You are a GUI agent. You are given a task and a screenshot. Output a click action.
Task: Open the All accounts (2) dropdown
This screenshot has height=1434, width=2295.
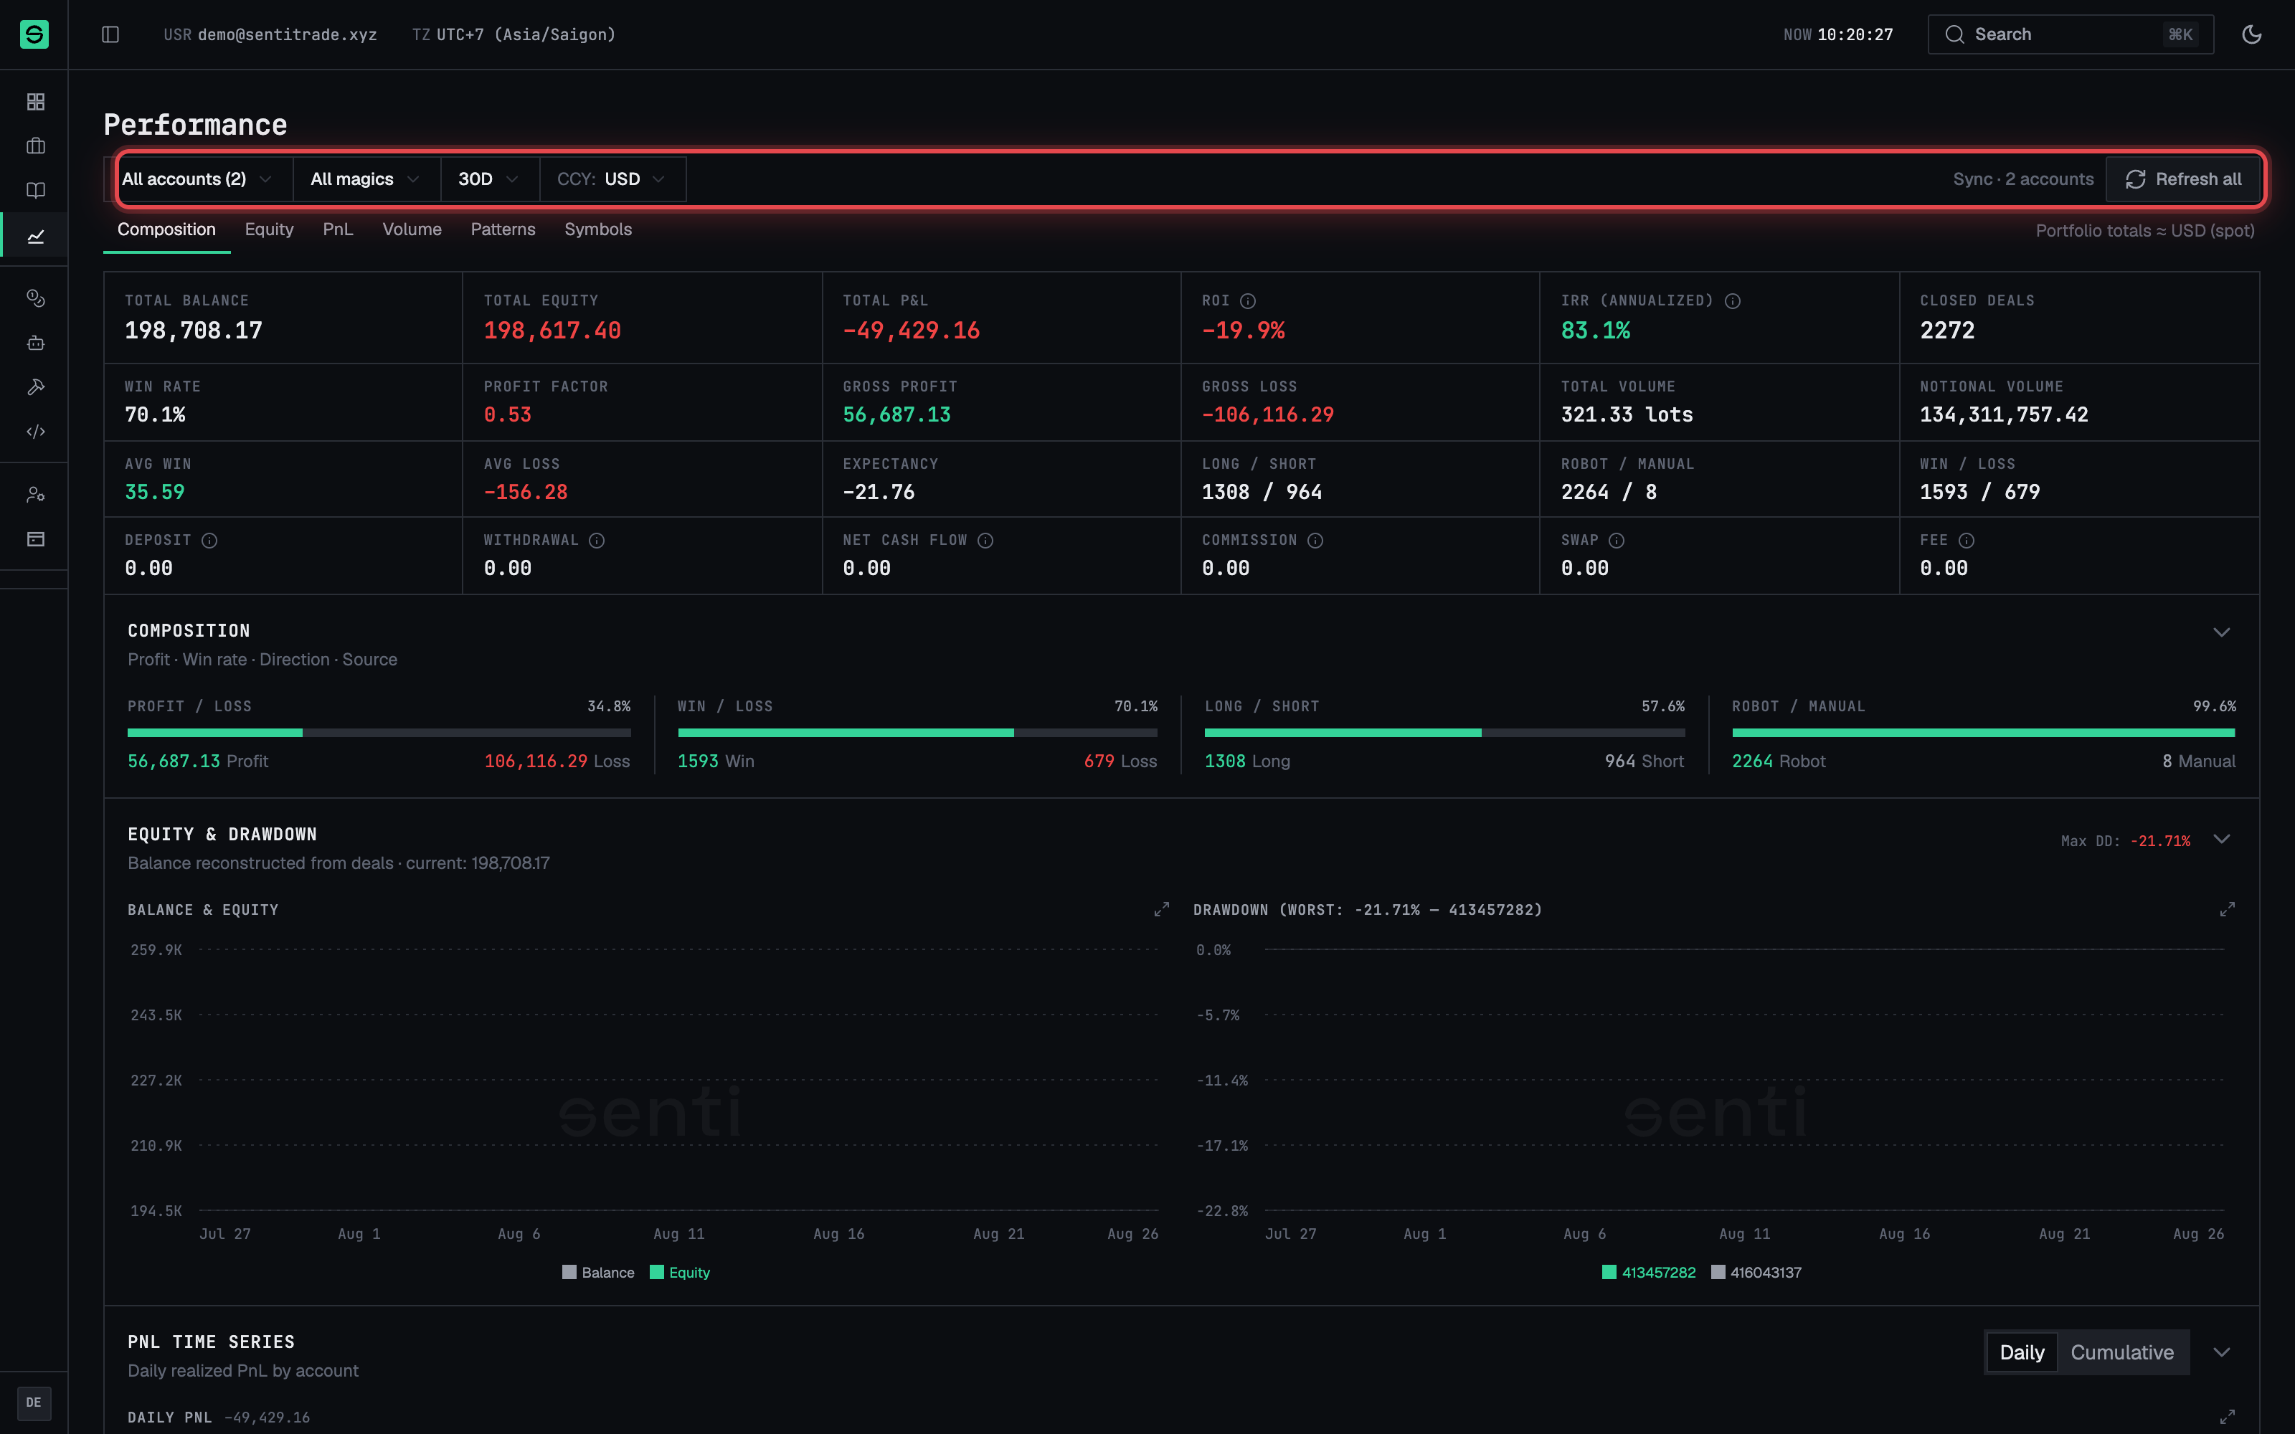[x=197, y=179]
